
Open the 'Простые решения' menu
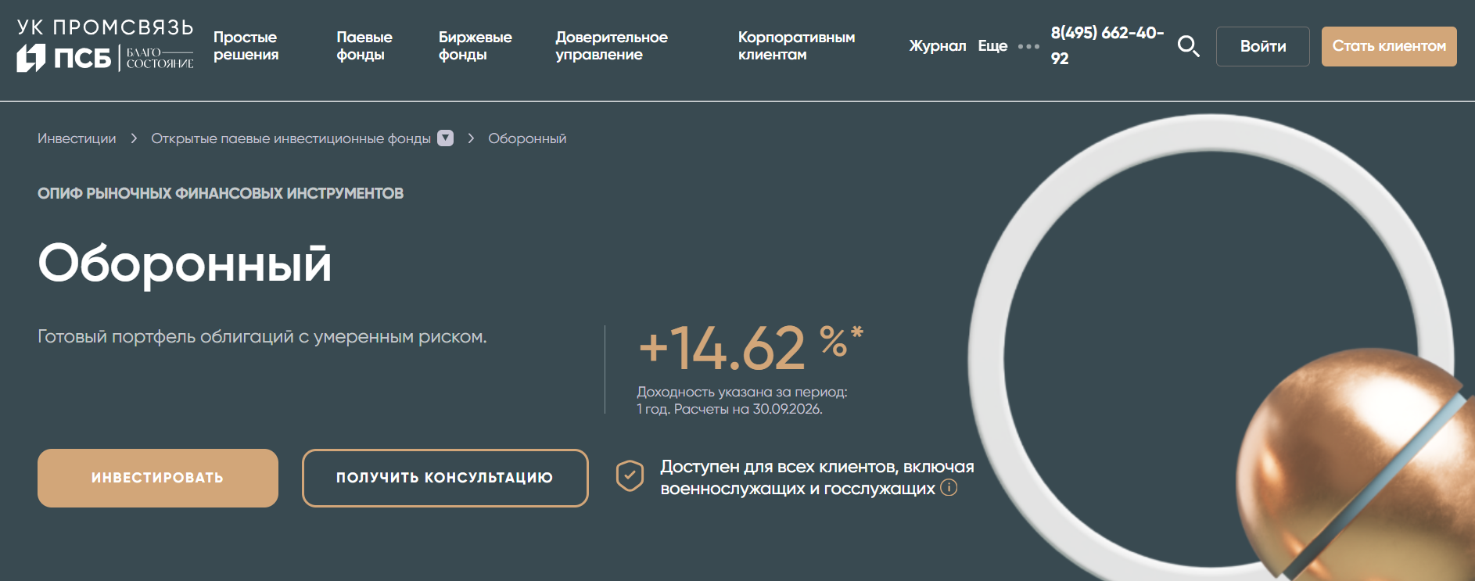246,46
